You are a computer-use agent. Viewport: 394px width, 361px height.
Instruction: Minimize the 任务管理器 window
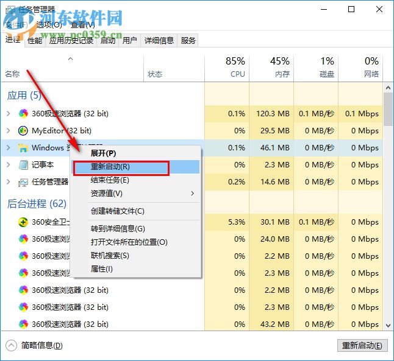[324, 10]
